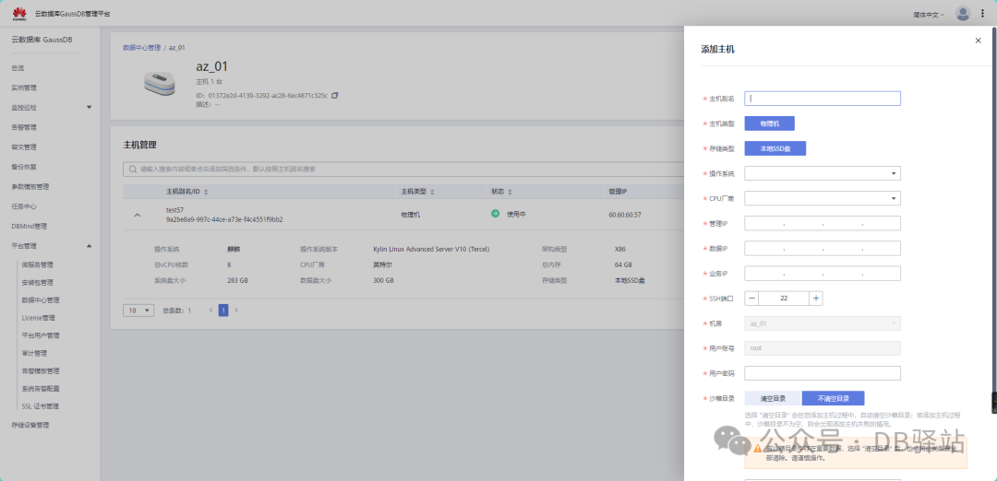Click the 用户账号 root field
This screenshot has height=481, width=997.
[823, 348]
